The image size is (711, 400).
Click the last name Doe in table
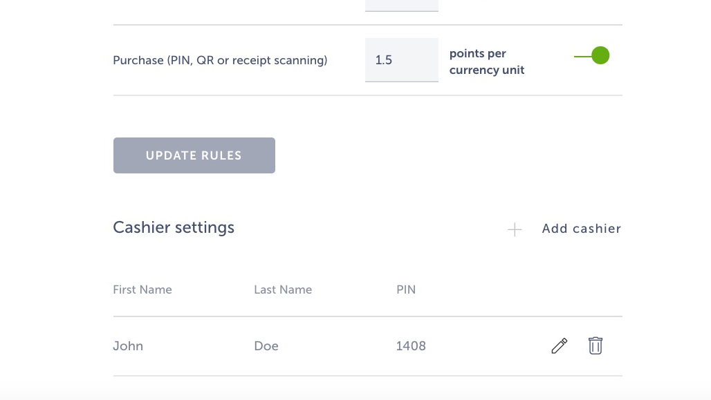tap(266, 346)
